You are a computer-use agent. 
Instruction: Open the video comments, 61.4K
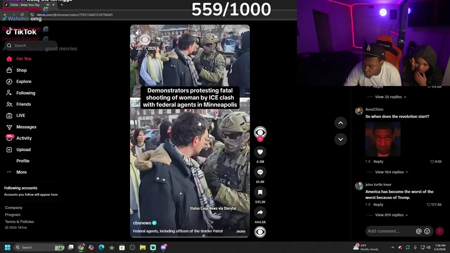click(x=260, y=172)
